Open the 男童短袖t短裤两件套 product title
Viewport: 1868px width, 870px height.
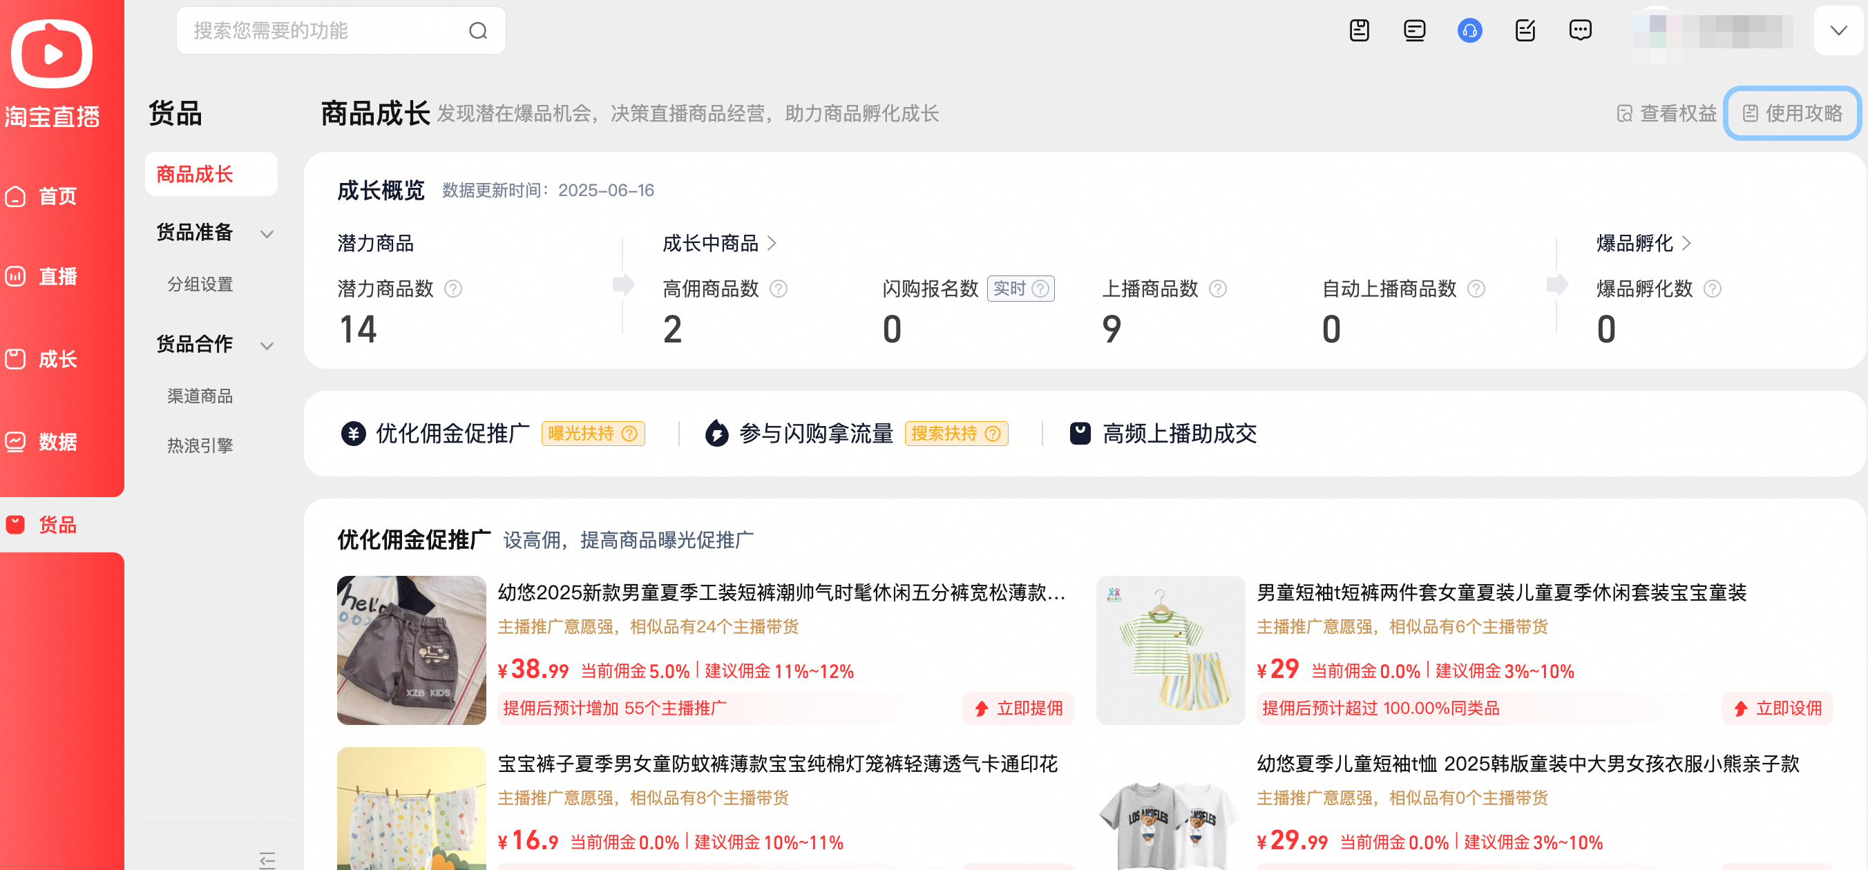click(x=1501, y=592)
